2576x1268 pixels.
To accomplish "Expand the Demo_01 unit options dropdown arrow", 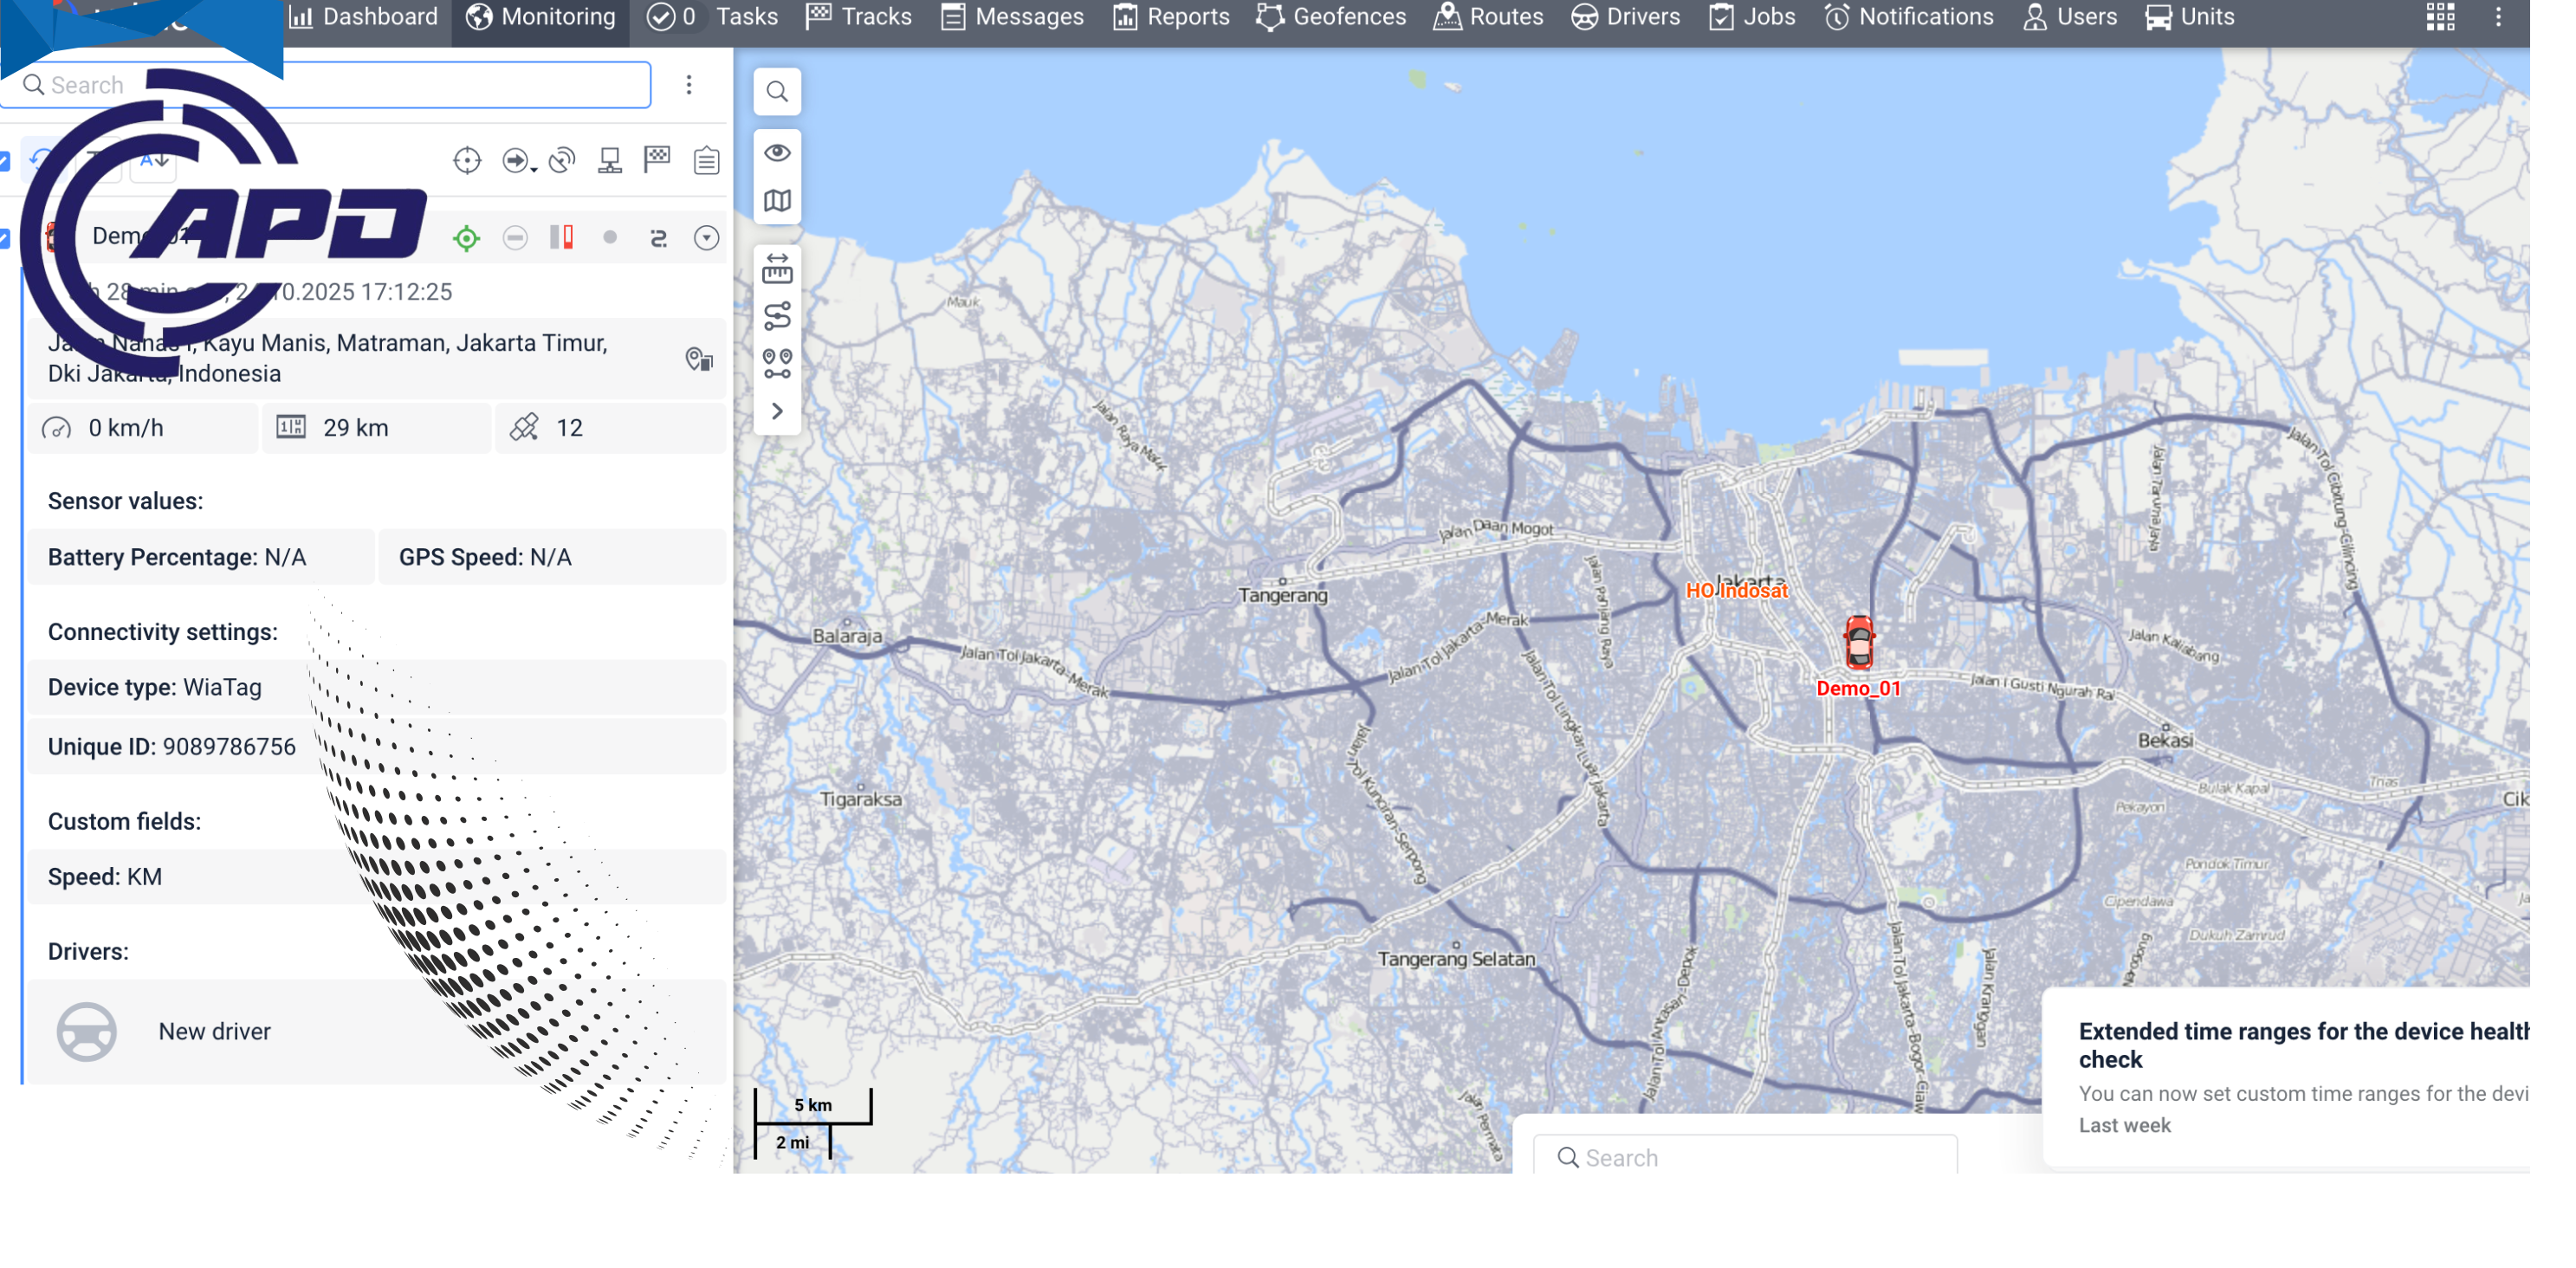I will [706, 238].
